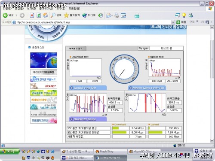This screenshot has height=161, width=215.
Task: Open the gray banner below Earth image
Action: click(x=43, y=72)
